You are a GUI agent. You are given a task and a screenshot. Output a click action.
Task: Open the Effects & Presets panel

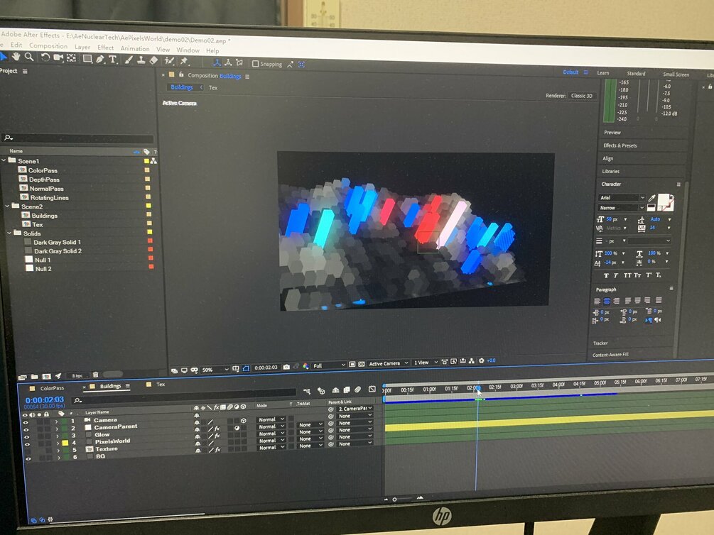tap(620, 145)
